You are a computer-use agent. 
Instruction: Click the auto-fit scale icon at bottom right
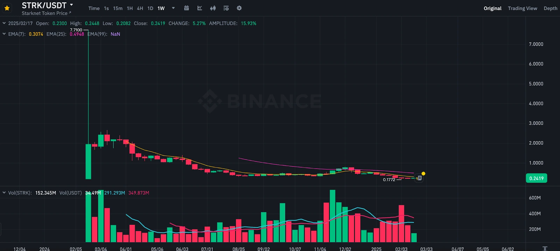(545, 249)
